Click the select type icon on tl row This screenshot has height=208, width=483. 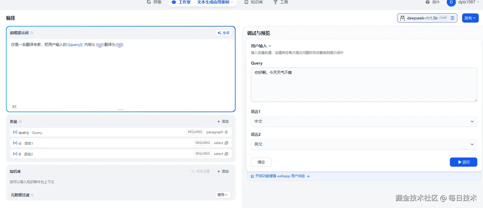click(x=226, y=154)
